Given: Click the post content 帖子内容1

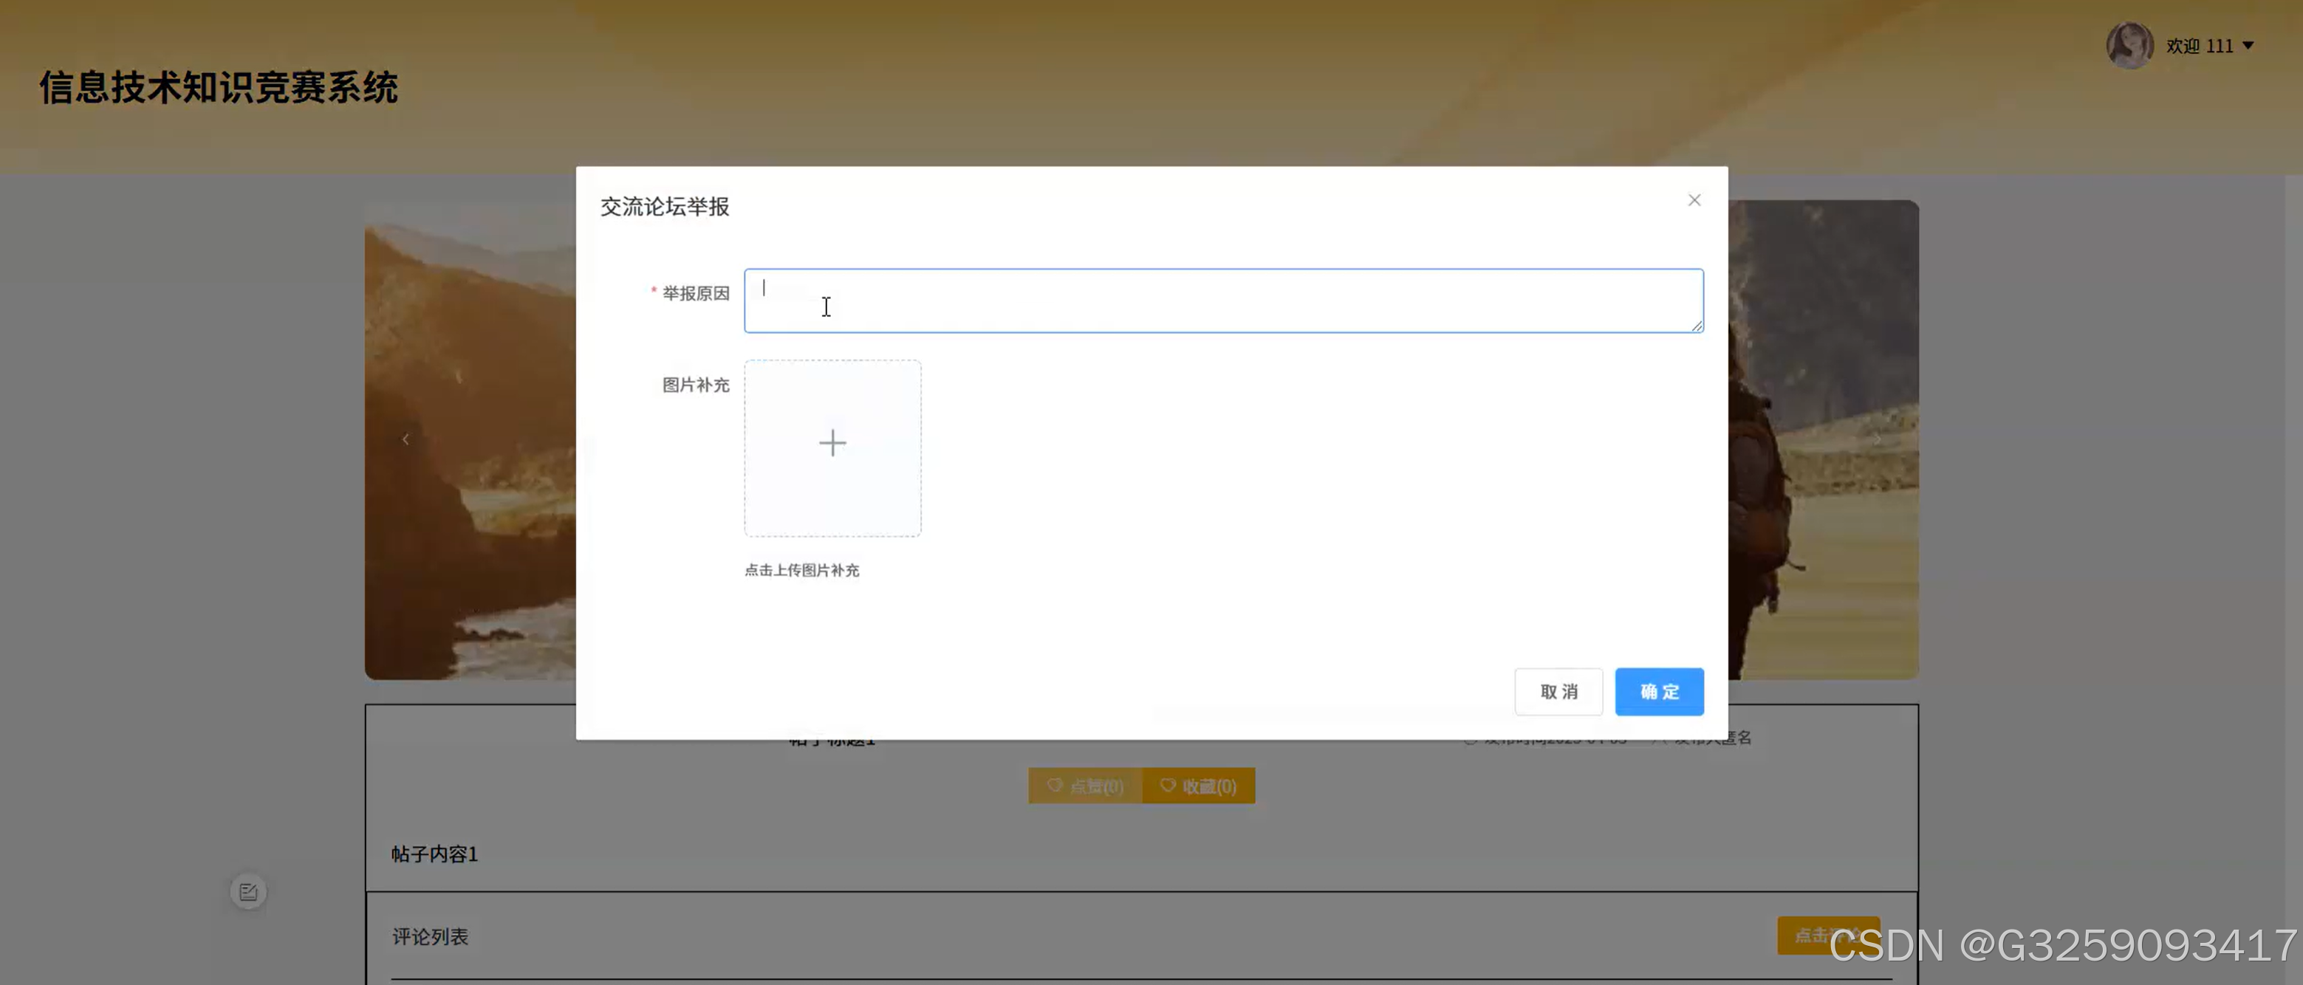Looking at the screenshot, I should [434, 854].
